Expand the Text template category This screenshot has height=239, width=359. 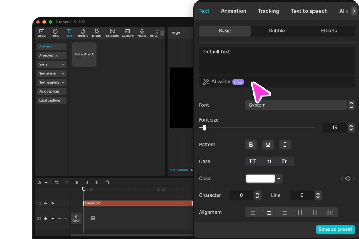pos(52,82)
